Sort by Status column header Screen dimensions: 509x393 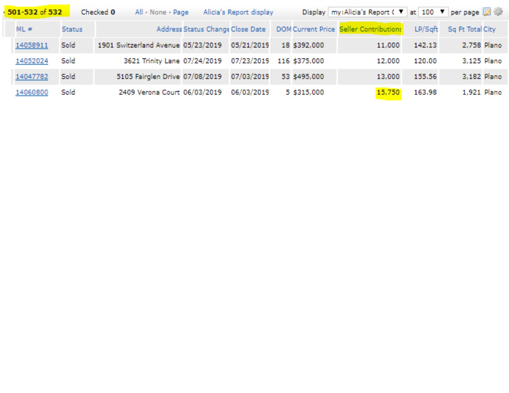coord(72,29)
